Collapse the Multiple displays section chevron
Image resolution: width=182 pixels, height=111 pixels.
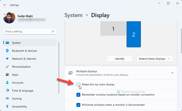point(172,73)
